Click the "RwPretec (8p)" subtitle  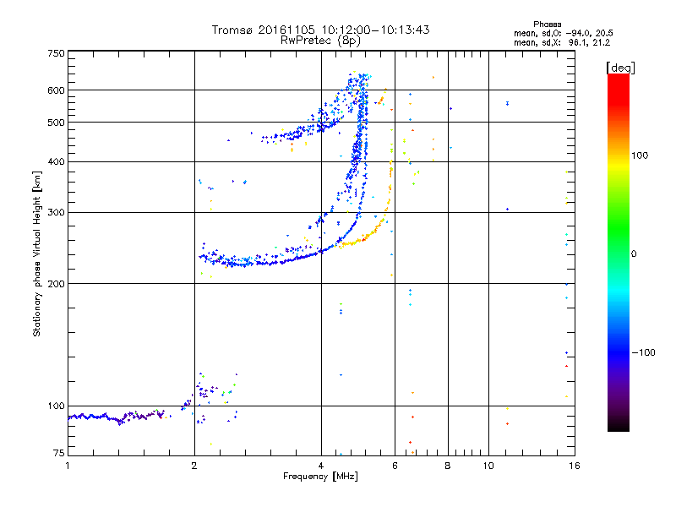[x=320, y=41]
